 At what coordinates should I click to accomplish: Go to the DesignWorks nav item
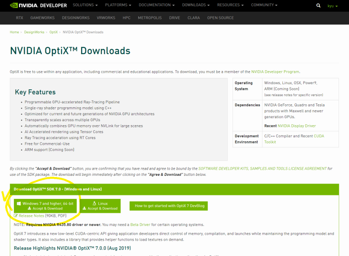pyautogui.click(x=75, y=18)
